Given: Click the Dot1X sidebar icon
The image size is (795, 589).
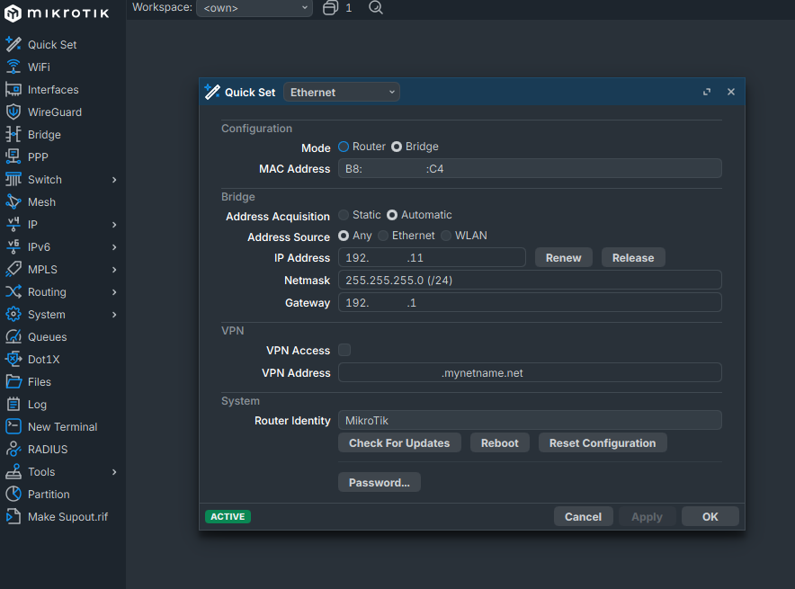Looking at the screenshot, I should click(x=13, y=360).
